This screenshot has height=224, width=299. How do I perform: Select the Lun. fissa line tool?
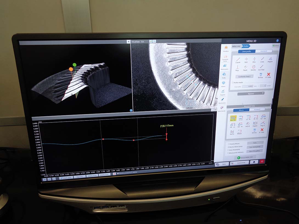(261, 68)
